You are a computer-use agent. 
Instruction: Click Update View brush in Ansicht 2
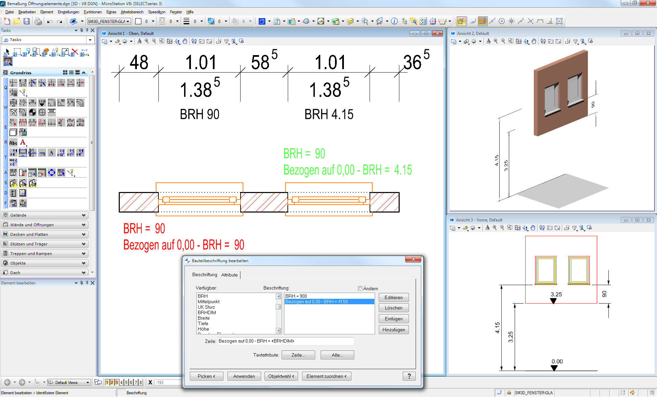pyautogui.click(x=488, y=41)
